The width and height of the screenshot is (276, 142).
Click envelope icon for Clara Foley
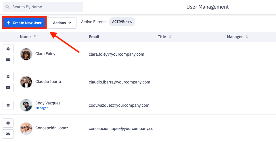click(x=8, y=60)
